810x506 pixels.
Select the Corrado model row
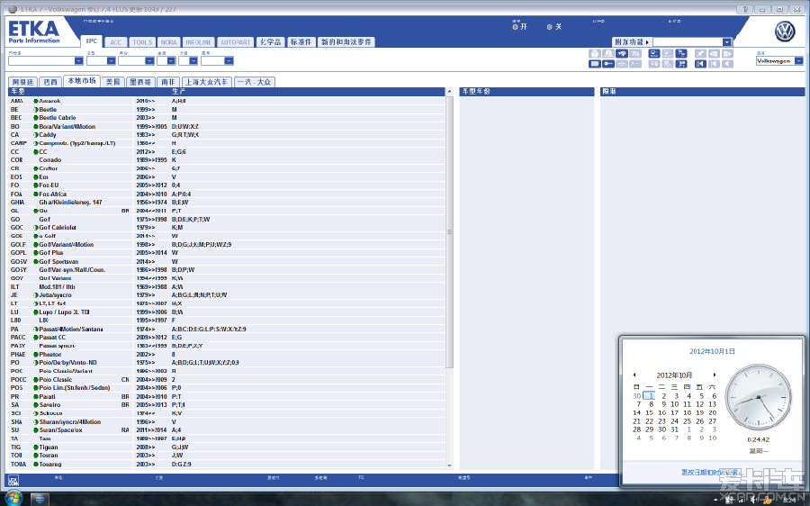pos(227,160)
